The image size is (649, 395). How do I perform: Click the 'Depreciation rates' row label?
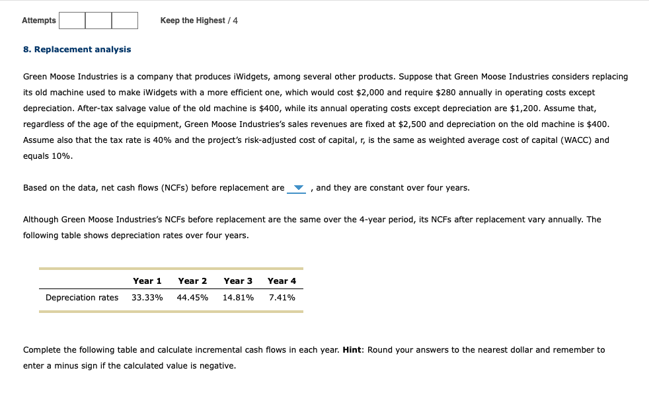click(x=81, y=297)
